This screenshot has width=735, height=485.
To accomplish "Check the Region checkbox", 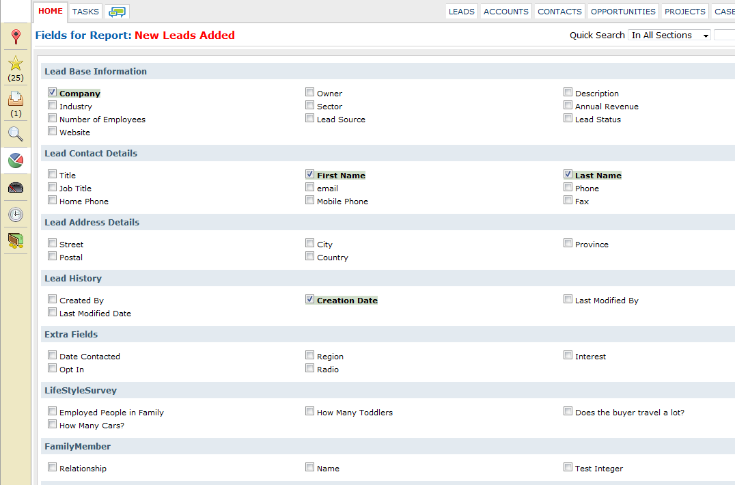I will (309, 355).
